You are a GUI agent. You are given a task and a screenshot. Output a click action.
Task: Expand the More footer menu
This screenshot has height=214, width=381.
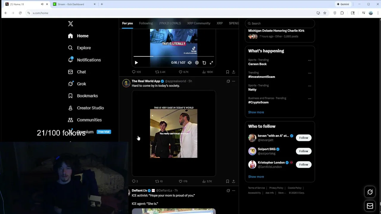282,193
